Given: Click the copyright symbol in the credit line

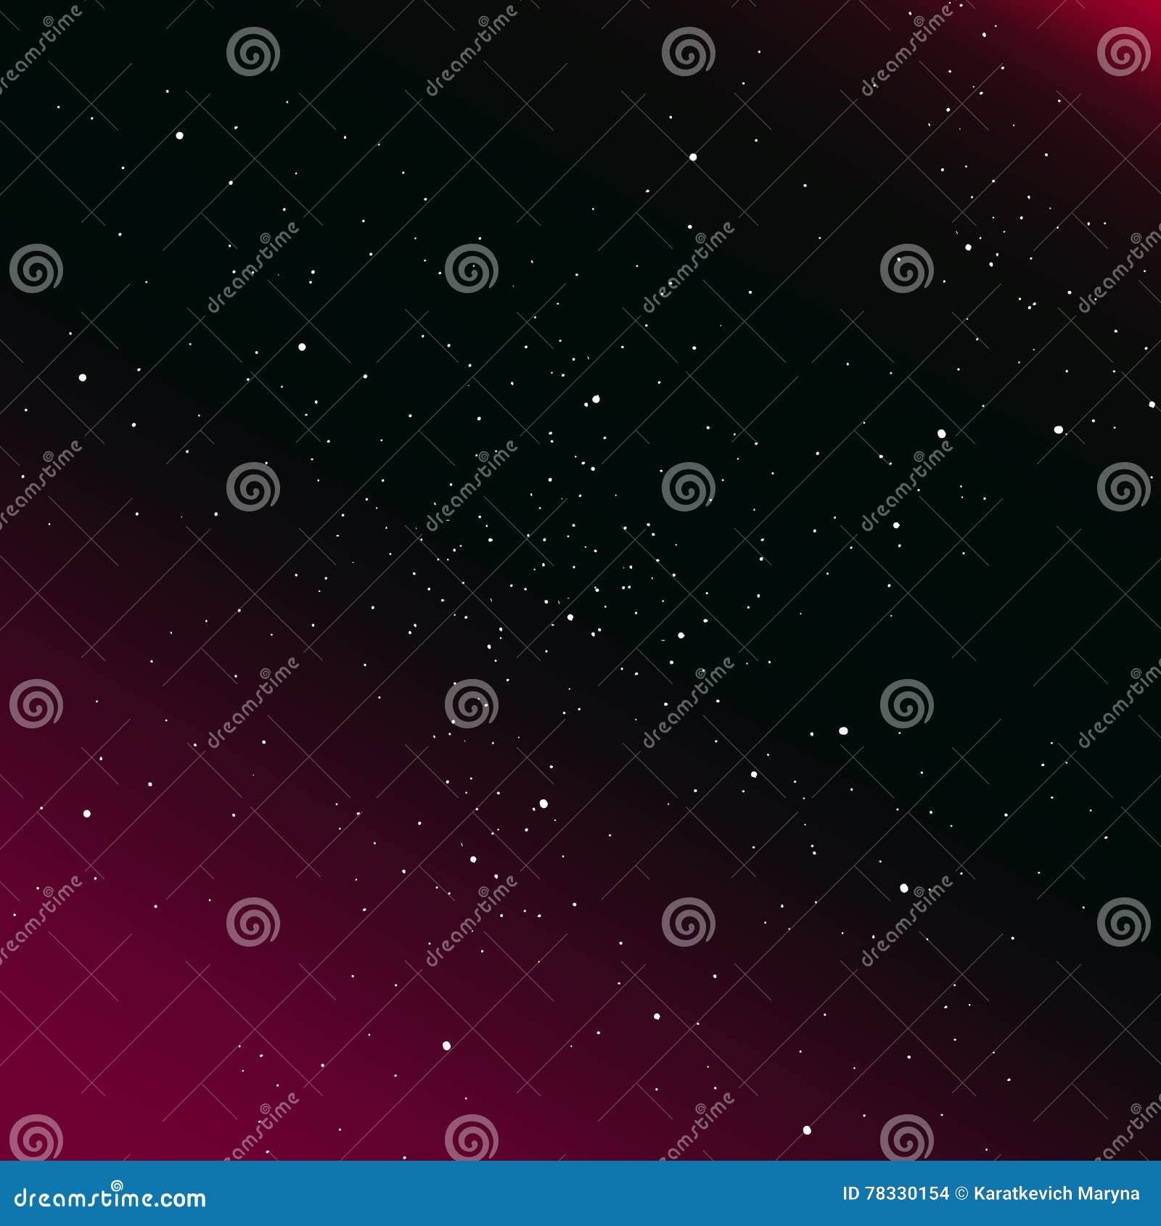Looking at the screenshot, I should pyautogui.click(x=961, y=1193).
